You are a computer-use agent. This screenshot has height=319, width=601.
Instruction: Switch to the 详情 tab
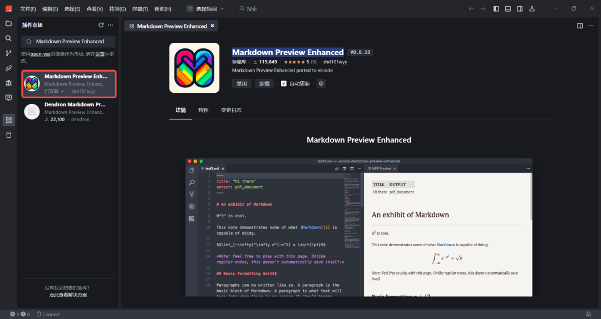tap(180, 110)
